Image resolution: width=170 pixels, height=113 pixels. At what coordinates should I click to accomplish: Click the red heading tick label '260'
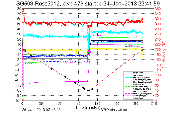coord(158,34)
